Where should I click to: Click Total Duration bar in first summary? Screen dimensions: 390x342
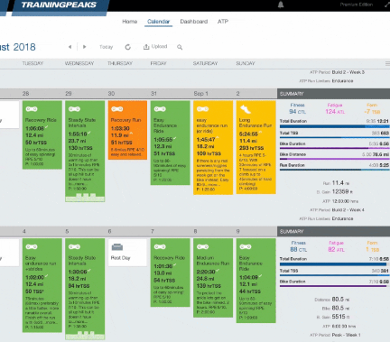tap(334, 126)
